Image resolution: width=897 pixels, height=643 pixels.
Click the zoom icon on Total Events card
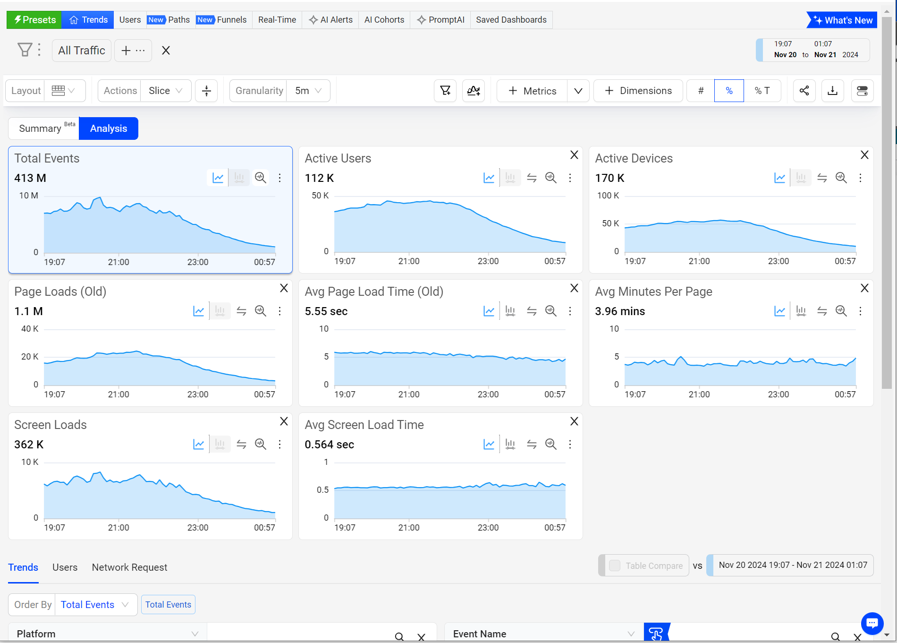pos(261,178)
